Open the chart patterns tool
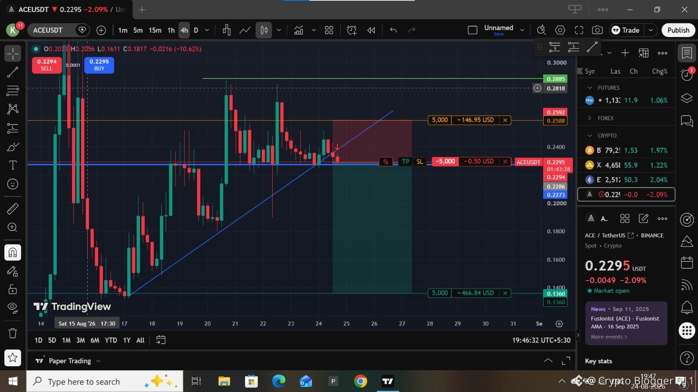The width and height of the screenshot is (698, 392). [x=13, y=109]
